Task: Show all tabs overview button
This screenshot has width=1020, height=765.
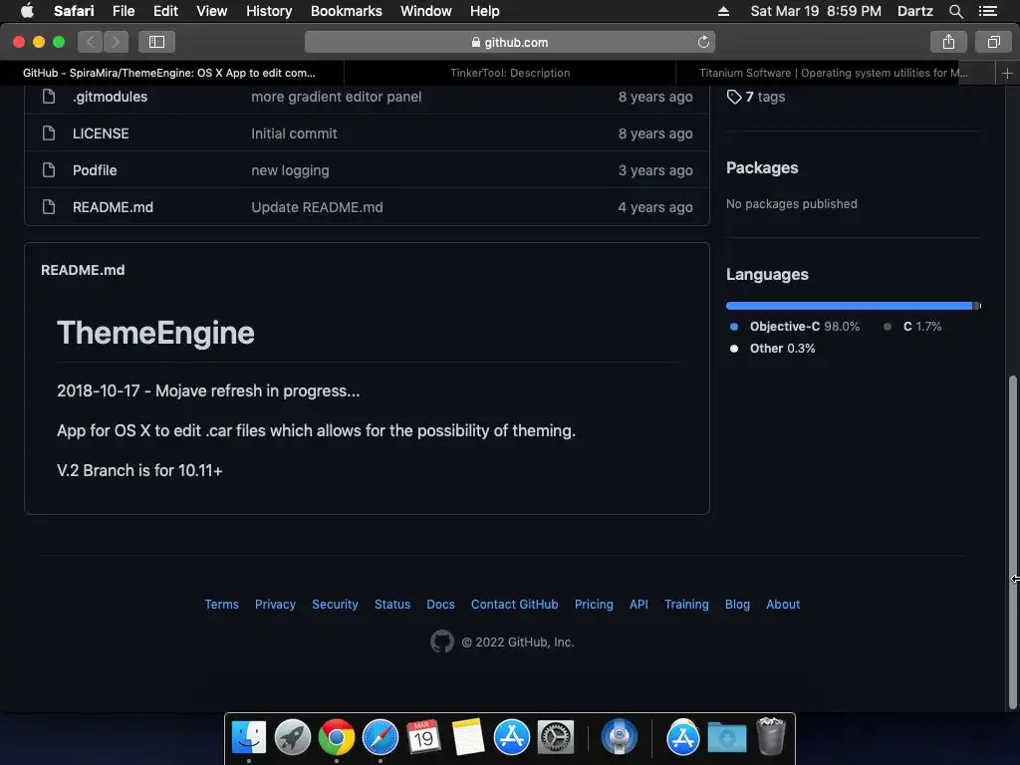Action: click(x=993, y=42)
